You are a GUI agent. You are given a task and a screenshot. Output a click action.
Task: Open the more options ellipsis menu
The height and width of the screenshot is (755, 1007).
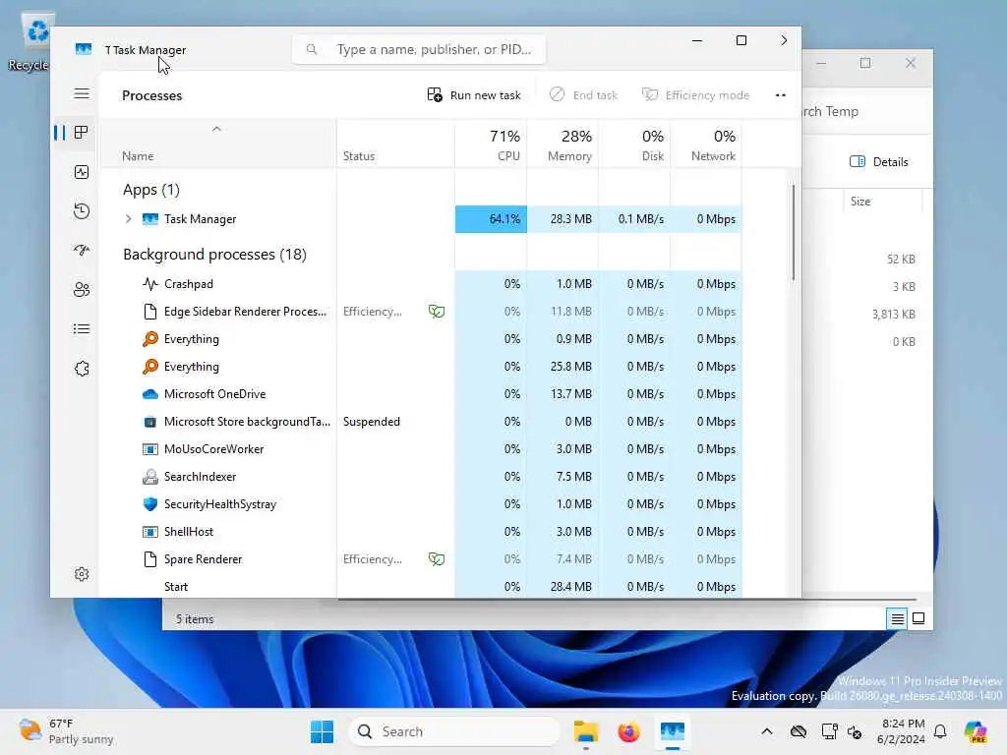coord(780,95)
